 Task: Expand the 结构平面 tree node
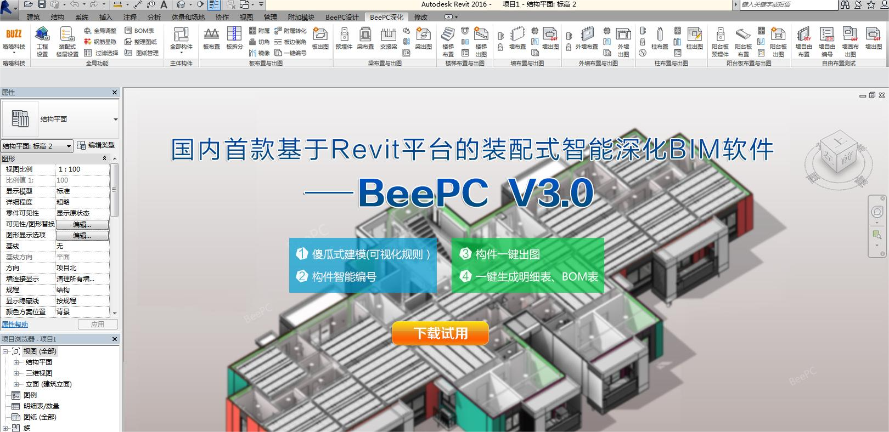(x=16, y=362)
